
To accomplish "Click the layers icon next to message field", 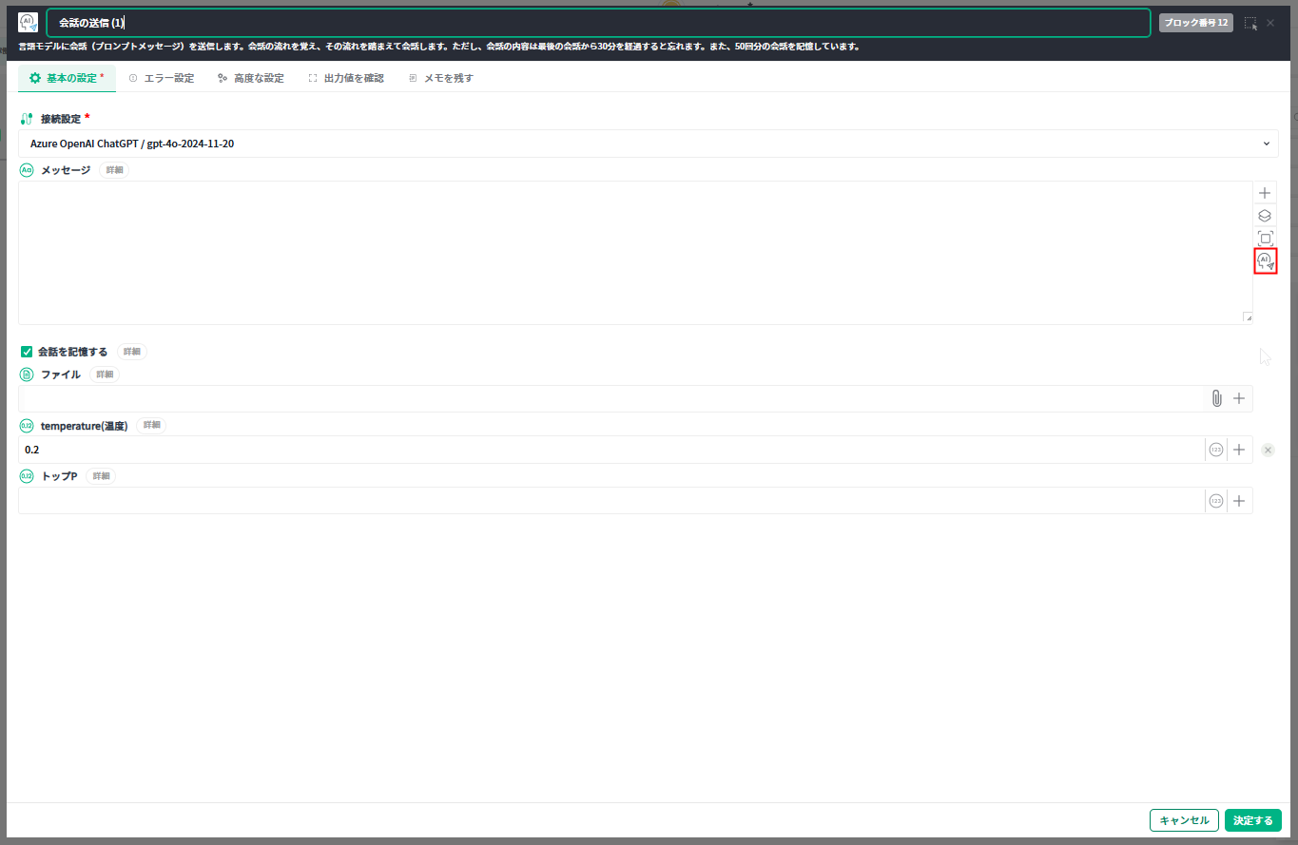I will pos(1265,216).
